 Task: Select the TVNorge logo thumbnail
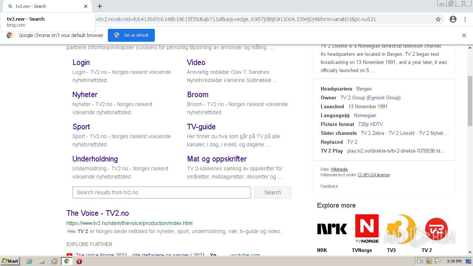[367, 229]
